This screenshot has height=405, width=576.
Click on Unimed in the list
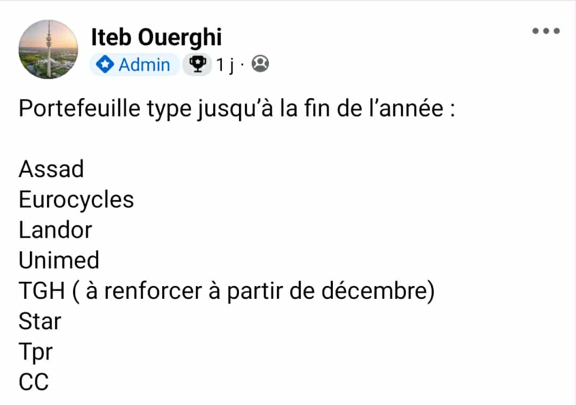pyautogui.click(x=59, y=260)
